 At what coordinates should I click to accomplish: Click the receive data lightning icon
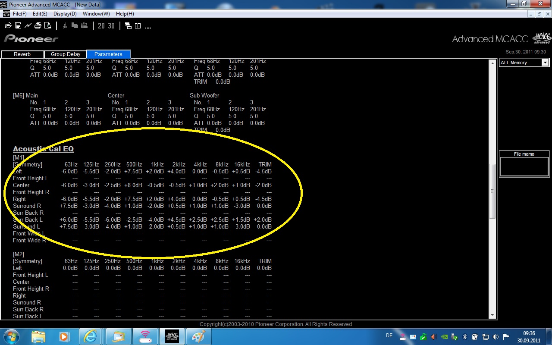pos(28,26)
